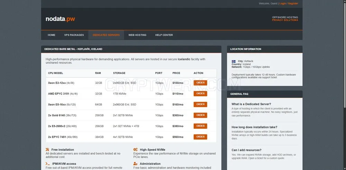Click the Login link
This screenshot has height=170, width=346.
point(282,3)
